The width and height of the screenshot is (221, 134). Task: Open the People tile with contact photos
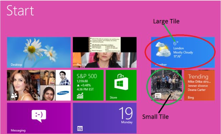[x=39, y=85]
